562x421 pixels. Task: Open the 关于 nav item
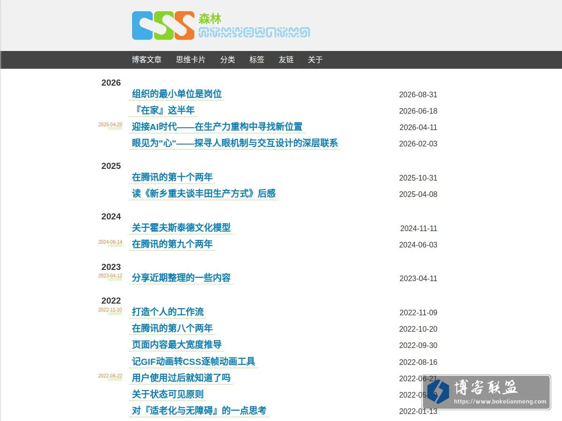click(x=315, y=60)
